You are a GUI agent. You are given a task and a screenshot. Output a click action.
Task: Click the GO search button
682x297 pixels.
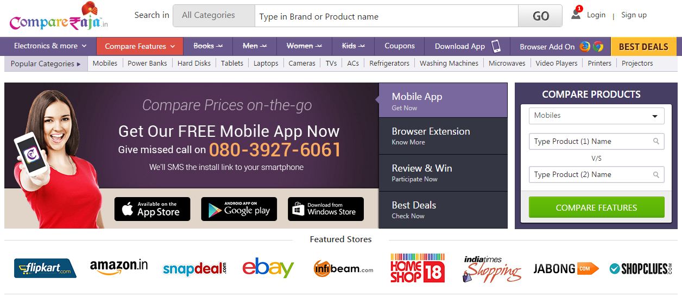point(540,16)
